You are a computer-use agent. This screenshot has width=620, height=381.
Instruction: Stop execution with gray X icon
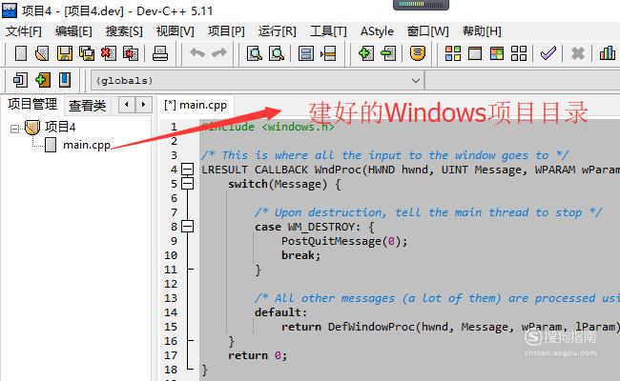578,53
